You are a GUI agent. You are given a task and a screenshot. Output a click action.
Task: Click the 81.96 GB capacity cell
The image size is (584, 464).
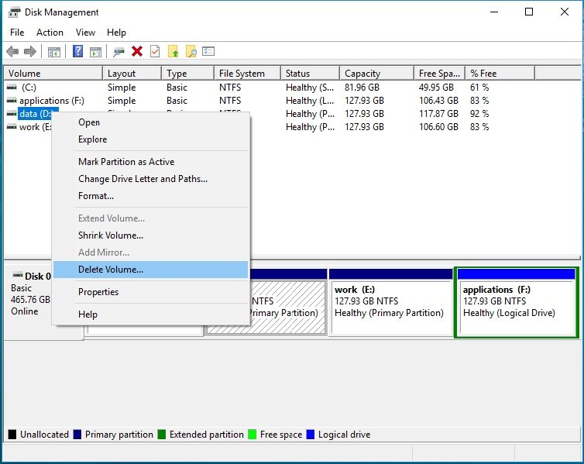point(362,88)
